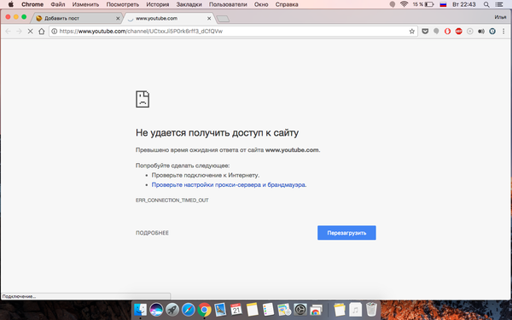The width and height of the screenshot is (512, 320).
Task: Open the Изменить menu
Action: tap(85, 4)
